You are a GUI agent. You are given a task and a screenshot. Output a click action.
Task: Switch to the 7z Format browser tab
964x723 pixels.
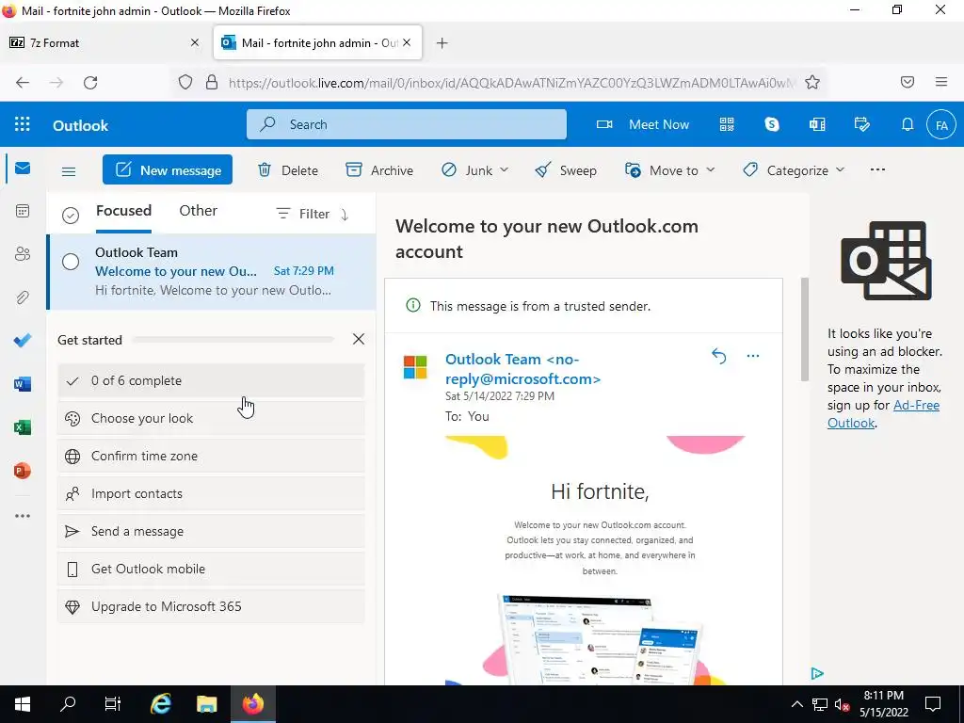click(x=105, y=43)
